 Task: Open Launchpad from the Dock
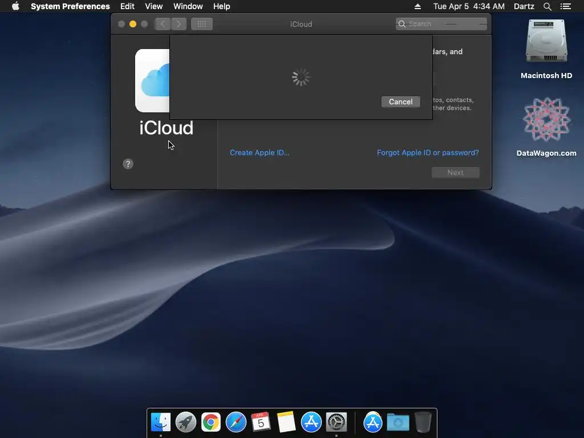186,422
